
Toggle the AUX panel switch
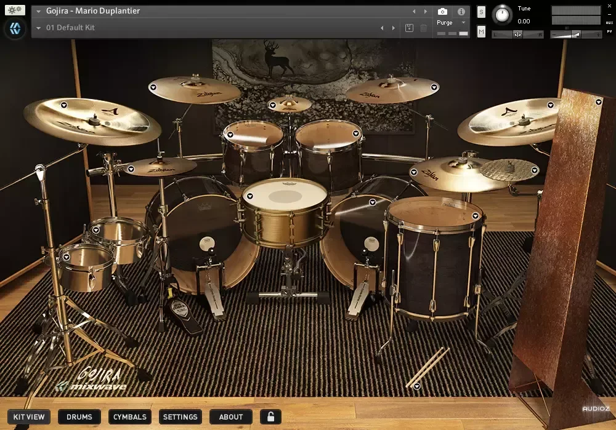click(609, 23)
